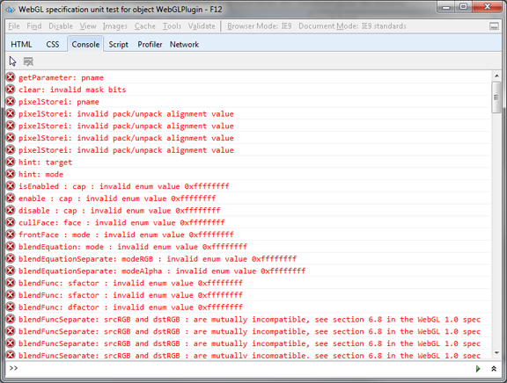507x383 pixels.
Task: Click error icon beside getParameter: pname
Action: (11, 77)
